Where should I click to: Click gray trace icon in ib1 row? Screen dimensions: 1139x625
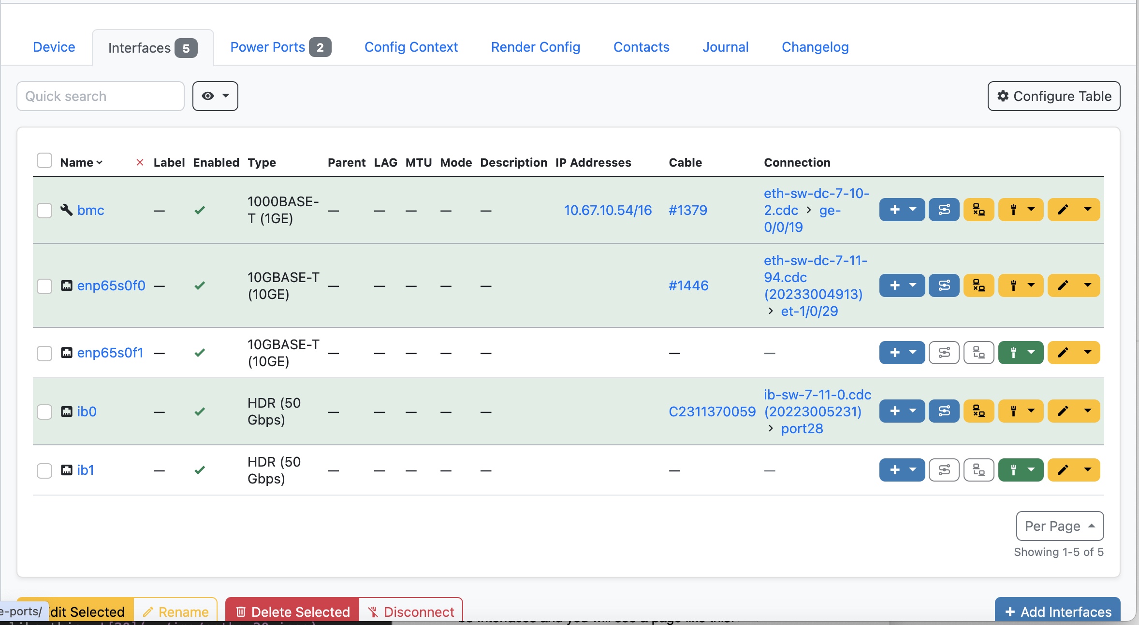pos(944,470)
